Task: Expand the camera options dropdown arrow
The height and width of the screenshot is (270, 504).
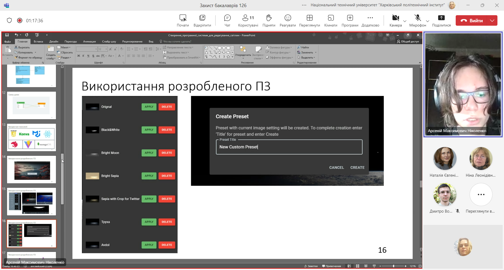Action: pyautogui.click(x=405, y=21)
